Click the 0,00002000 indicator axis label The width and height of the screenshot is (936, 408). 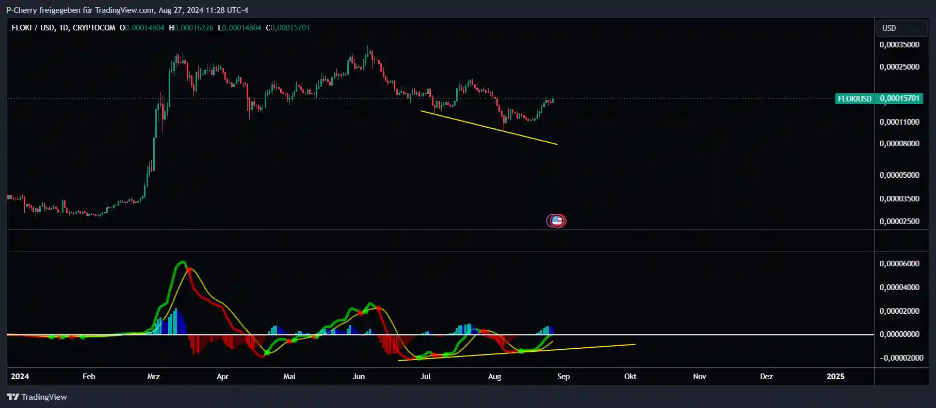(x=899, y=311)
